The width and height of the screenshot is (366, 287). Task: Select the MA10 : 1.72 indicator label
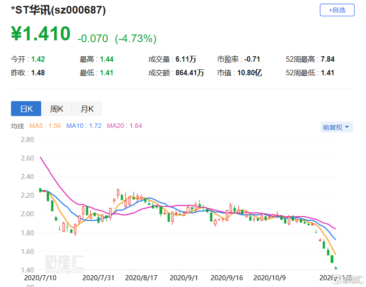tap(84, 126)
